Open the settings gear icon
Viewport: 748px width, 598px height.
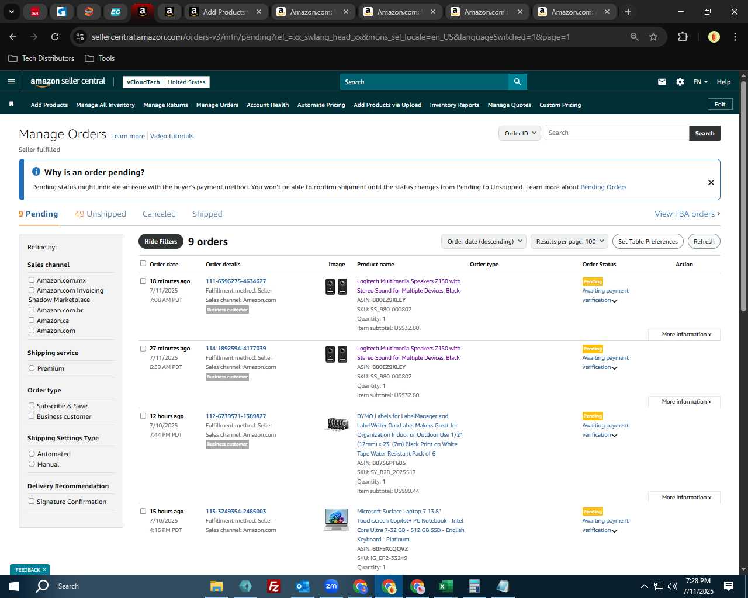point(680,82)
